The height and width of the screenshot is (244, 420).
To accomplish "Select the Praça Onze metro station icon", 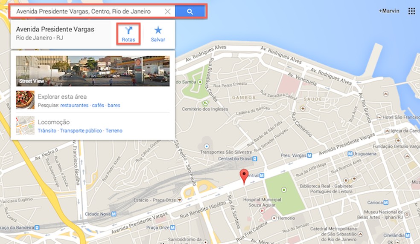I will [x=172, y=228].
